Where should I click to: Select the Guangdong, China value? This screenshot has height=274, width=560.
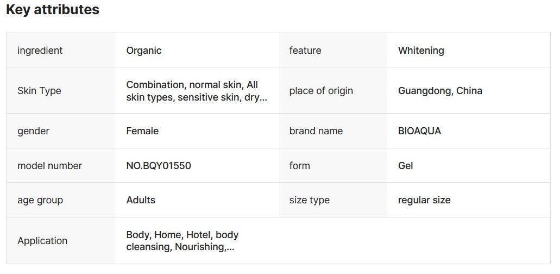[x=440, y=91]
